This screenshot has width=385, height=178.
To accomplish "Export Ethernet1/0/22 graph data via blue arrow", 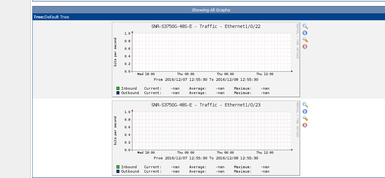I will (305, 33).
